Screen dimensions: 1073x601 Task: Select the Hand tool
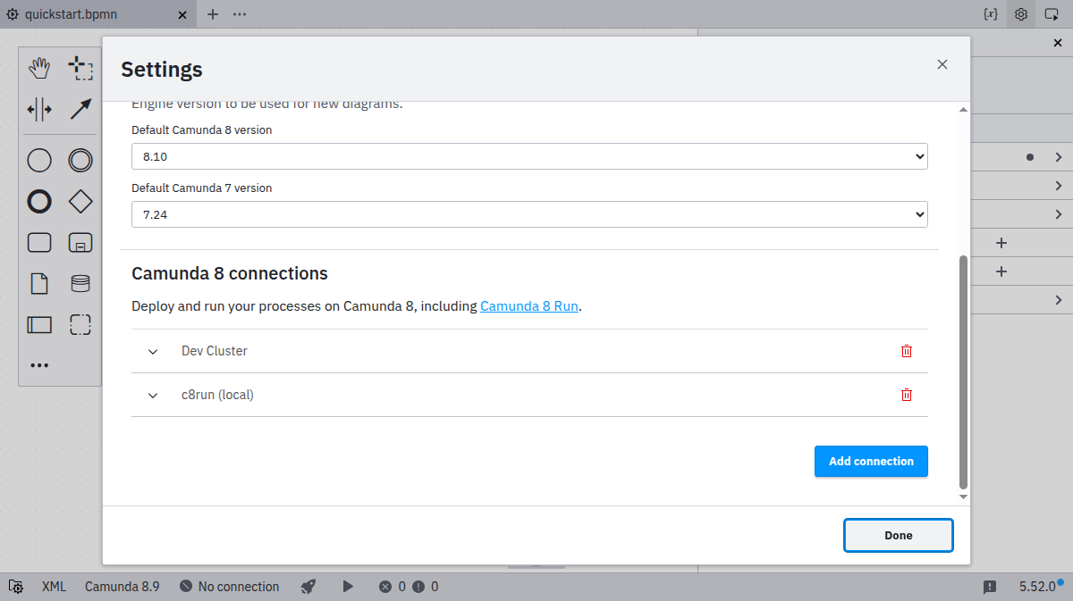click(39, 68)
